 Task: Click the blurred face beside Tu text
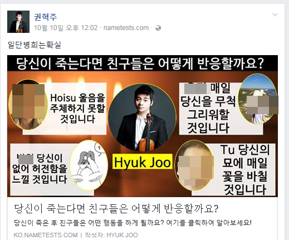coord(194,166)
